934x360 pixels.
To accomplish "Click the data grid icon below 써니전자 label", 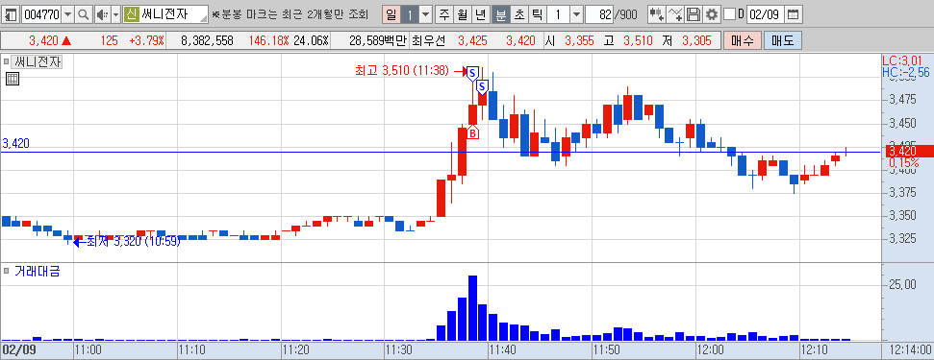I will 12,79.
